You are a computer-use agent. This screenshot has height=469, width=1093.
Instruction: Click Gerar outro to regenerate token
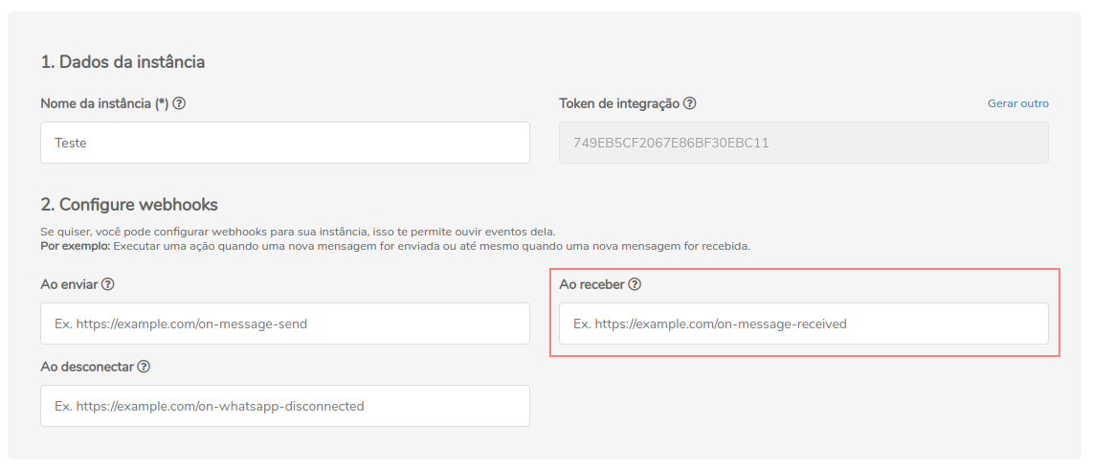pos(1017,103)
